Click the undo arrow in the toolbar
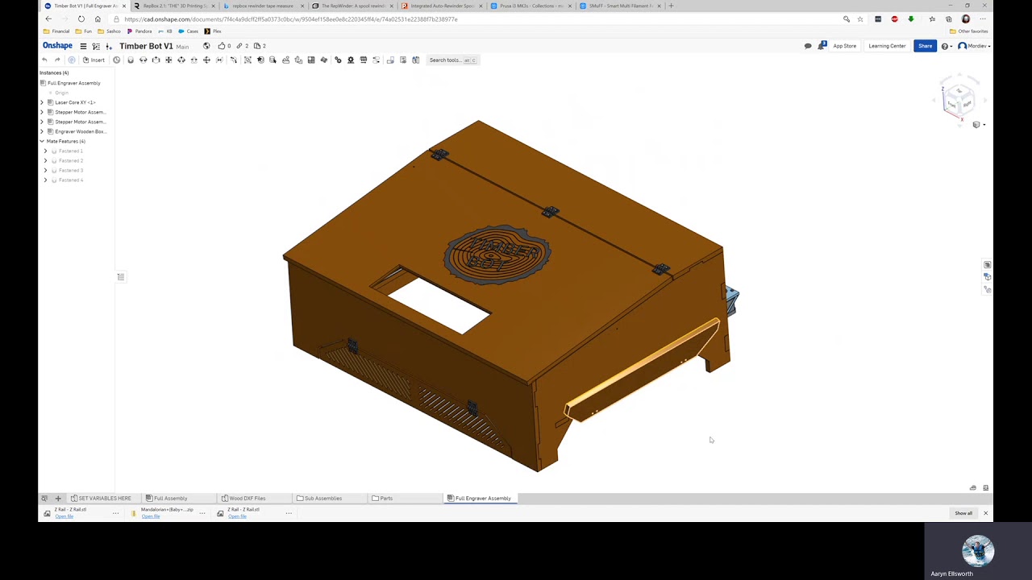Screen dimensions: 1032x580 pos(44,60)
